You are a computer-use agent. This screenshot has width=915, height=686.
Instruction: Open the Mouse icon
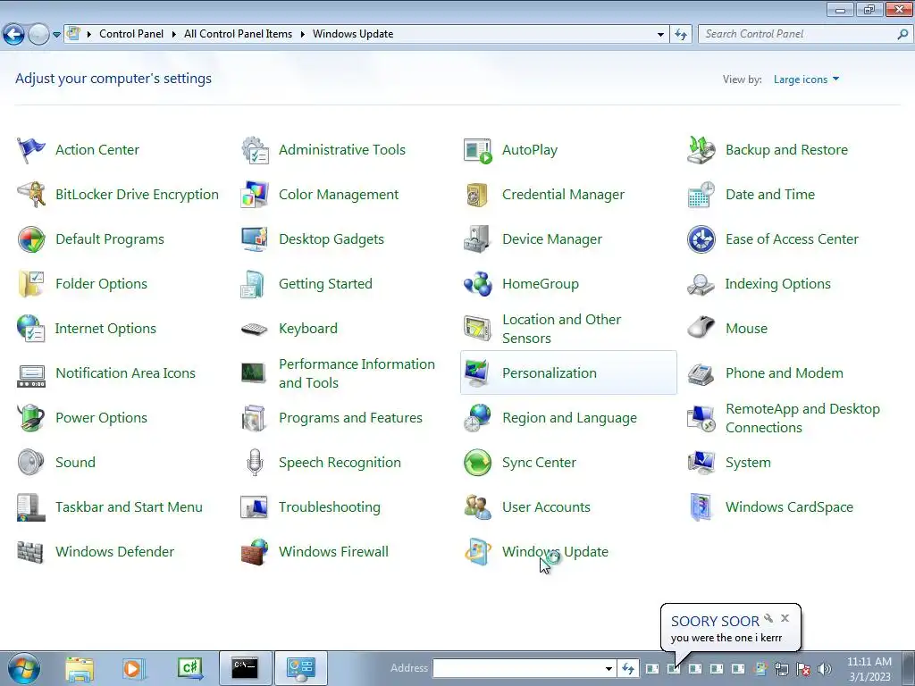point(701,329)
